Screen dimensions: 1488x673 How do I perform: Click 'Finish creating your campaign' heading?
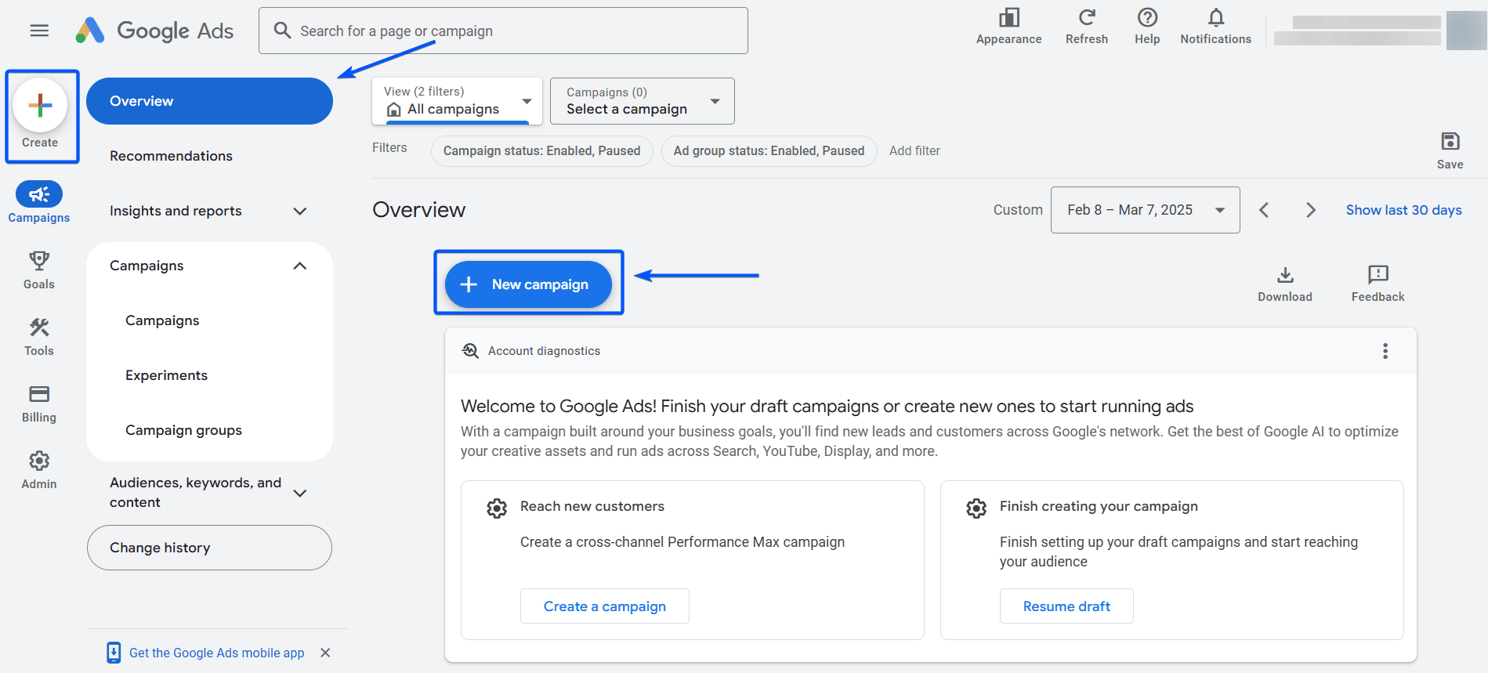pos(1099,506)
